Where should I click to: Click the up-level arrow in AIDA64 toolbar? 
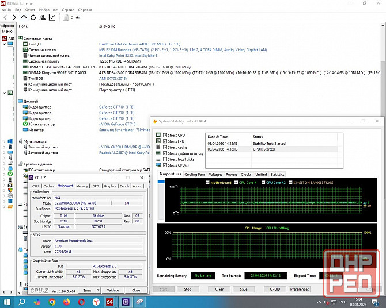tap(22, 17)
